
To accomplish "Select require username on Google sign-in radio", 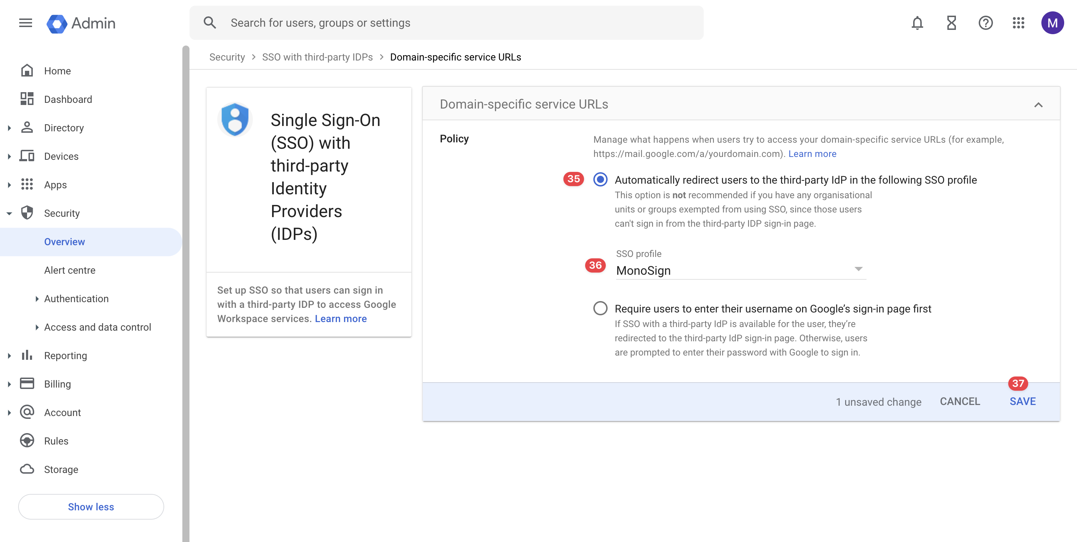I will coord(600,309).
